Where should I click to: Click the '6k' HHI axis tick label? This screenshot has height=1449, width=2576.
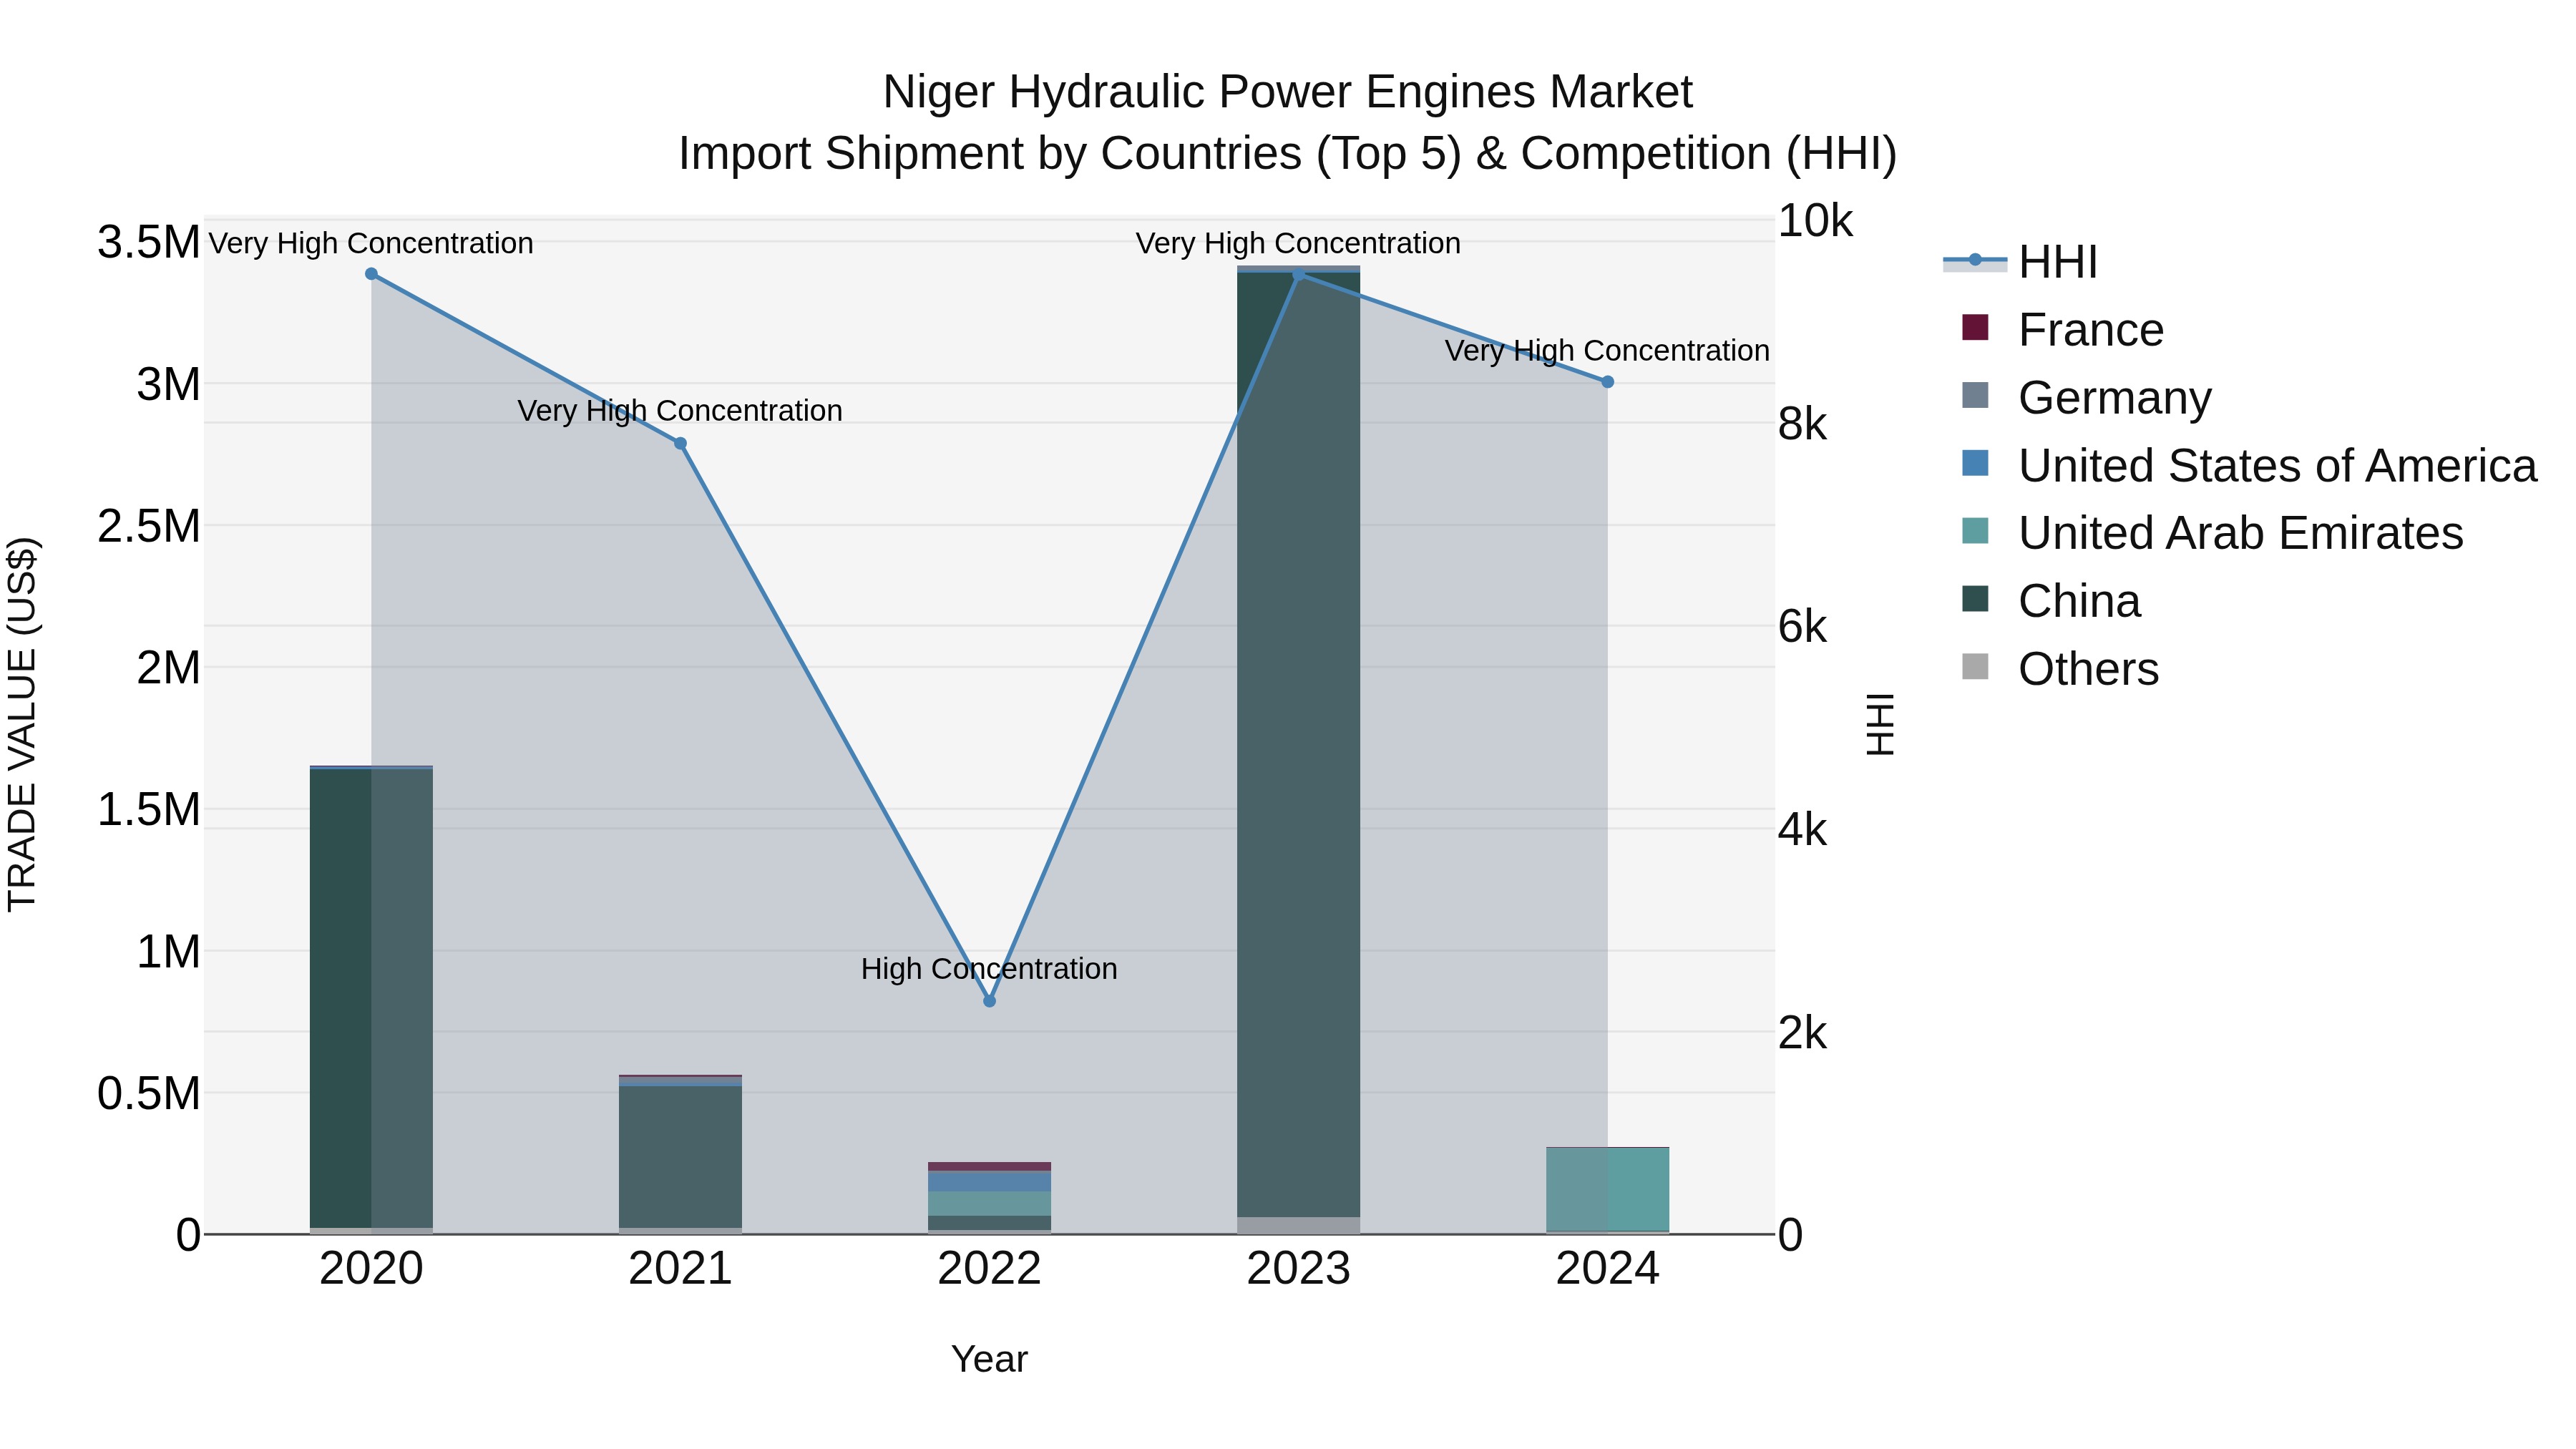coord(1802,627)
